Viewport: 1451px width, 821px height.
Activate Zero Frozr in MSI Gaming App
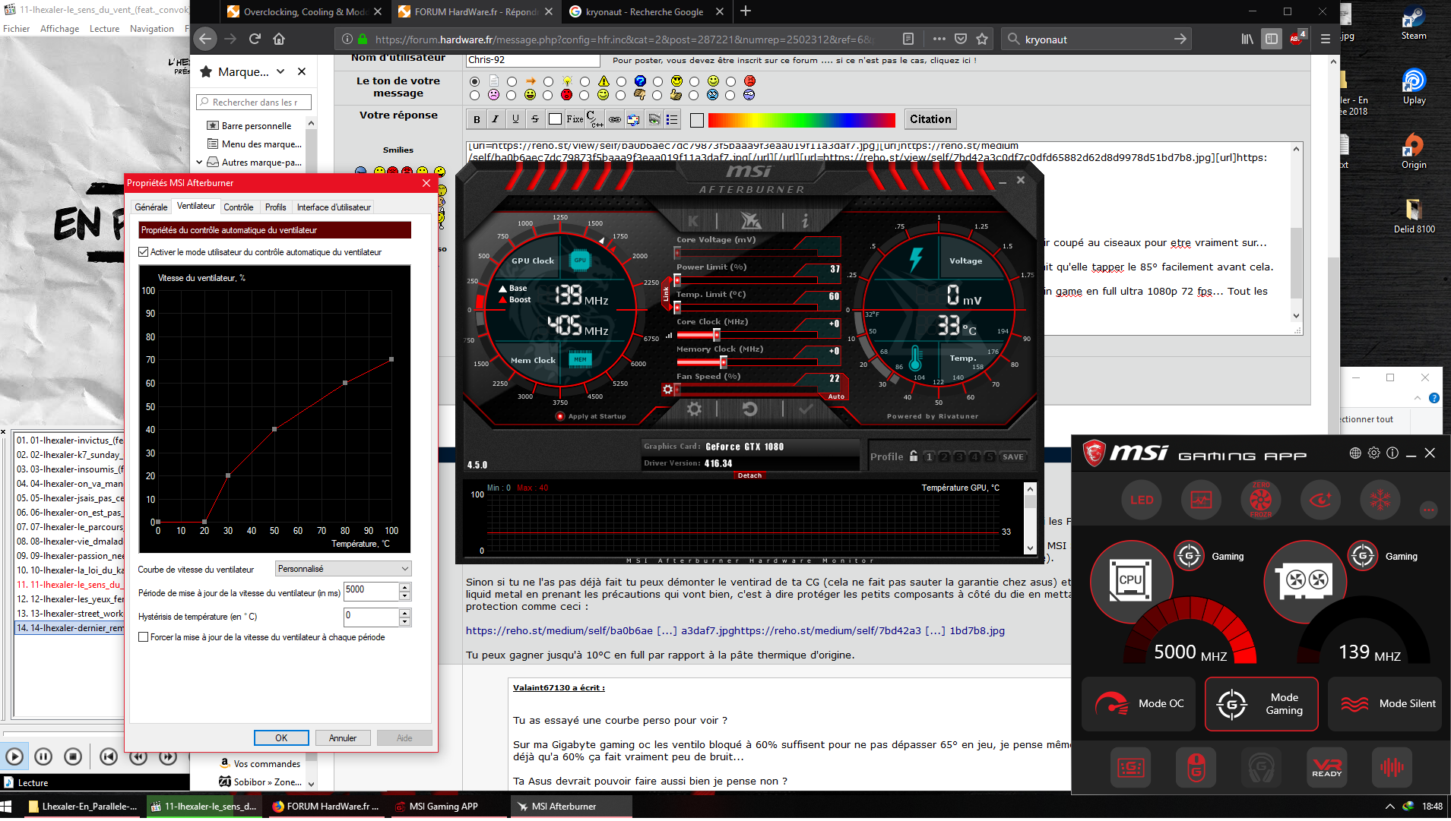(1260, 500)
